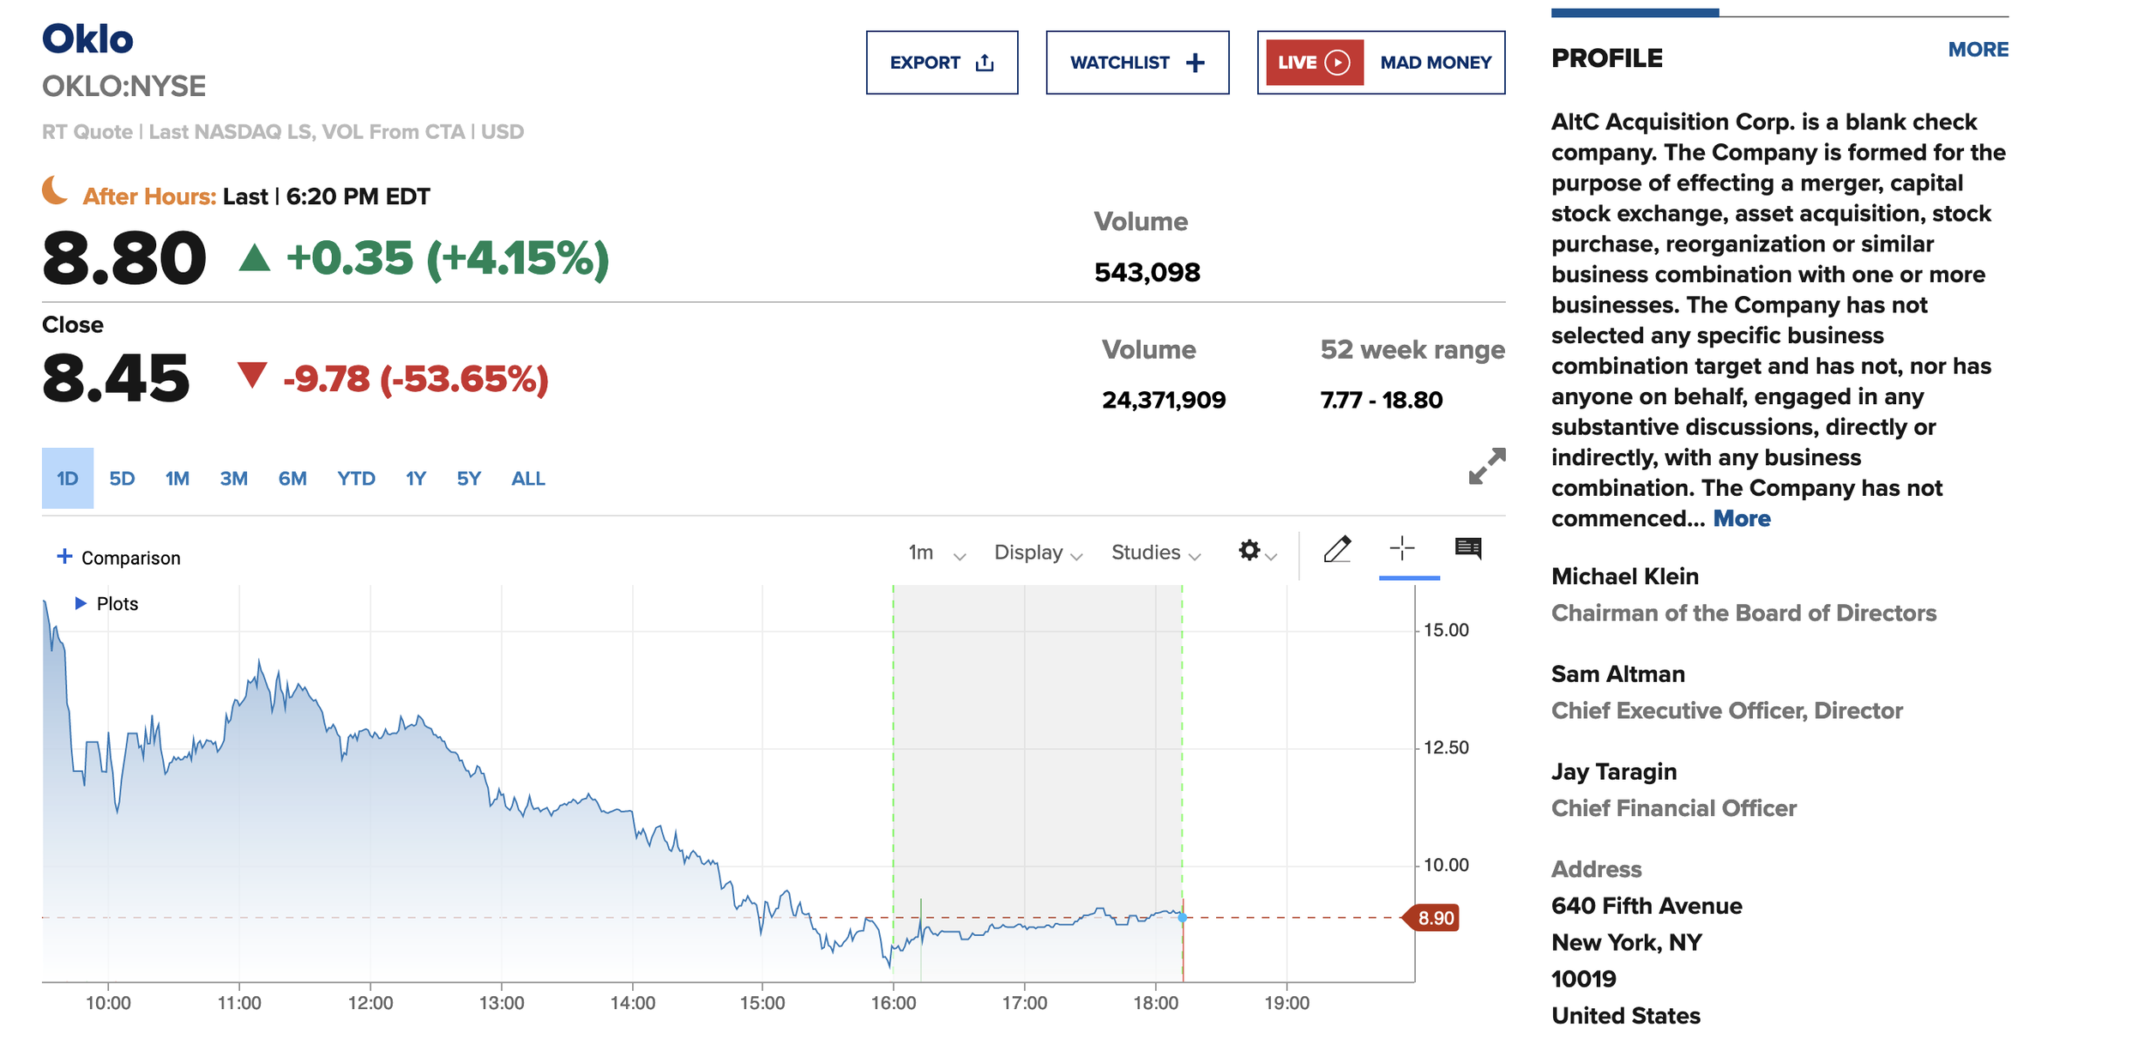Viewport: 2144px width, 1045px height.
Task: Open the Display dropdown
Action: pyautogui.click(x=1038, y=553)
